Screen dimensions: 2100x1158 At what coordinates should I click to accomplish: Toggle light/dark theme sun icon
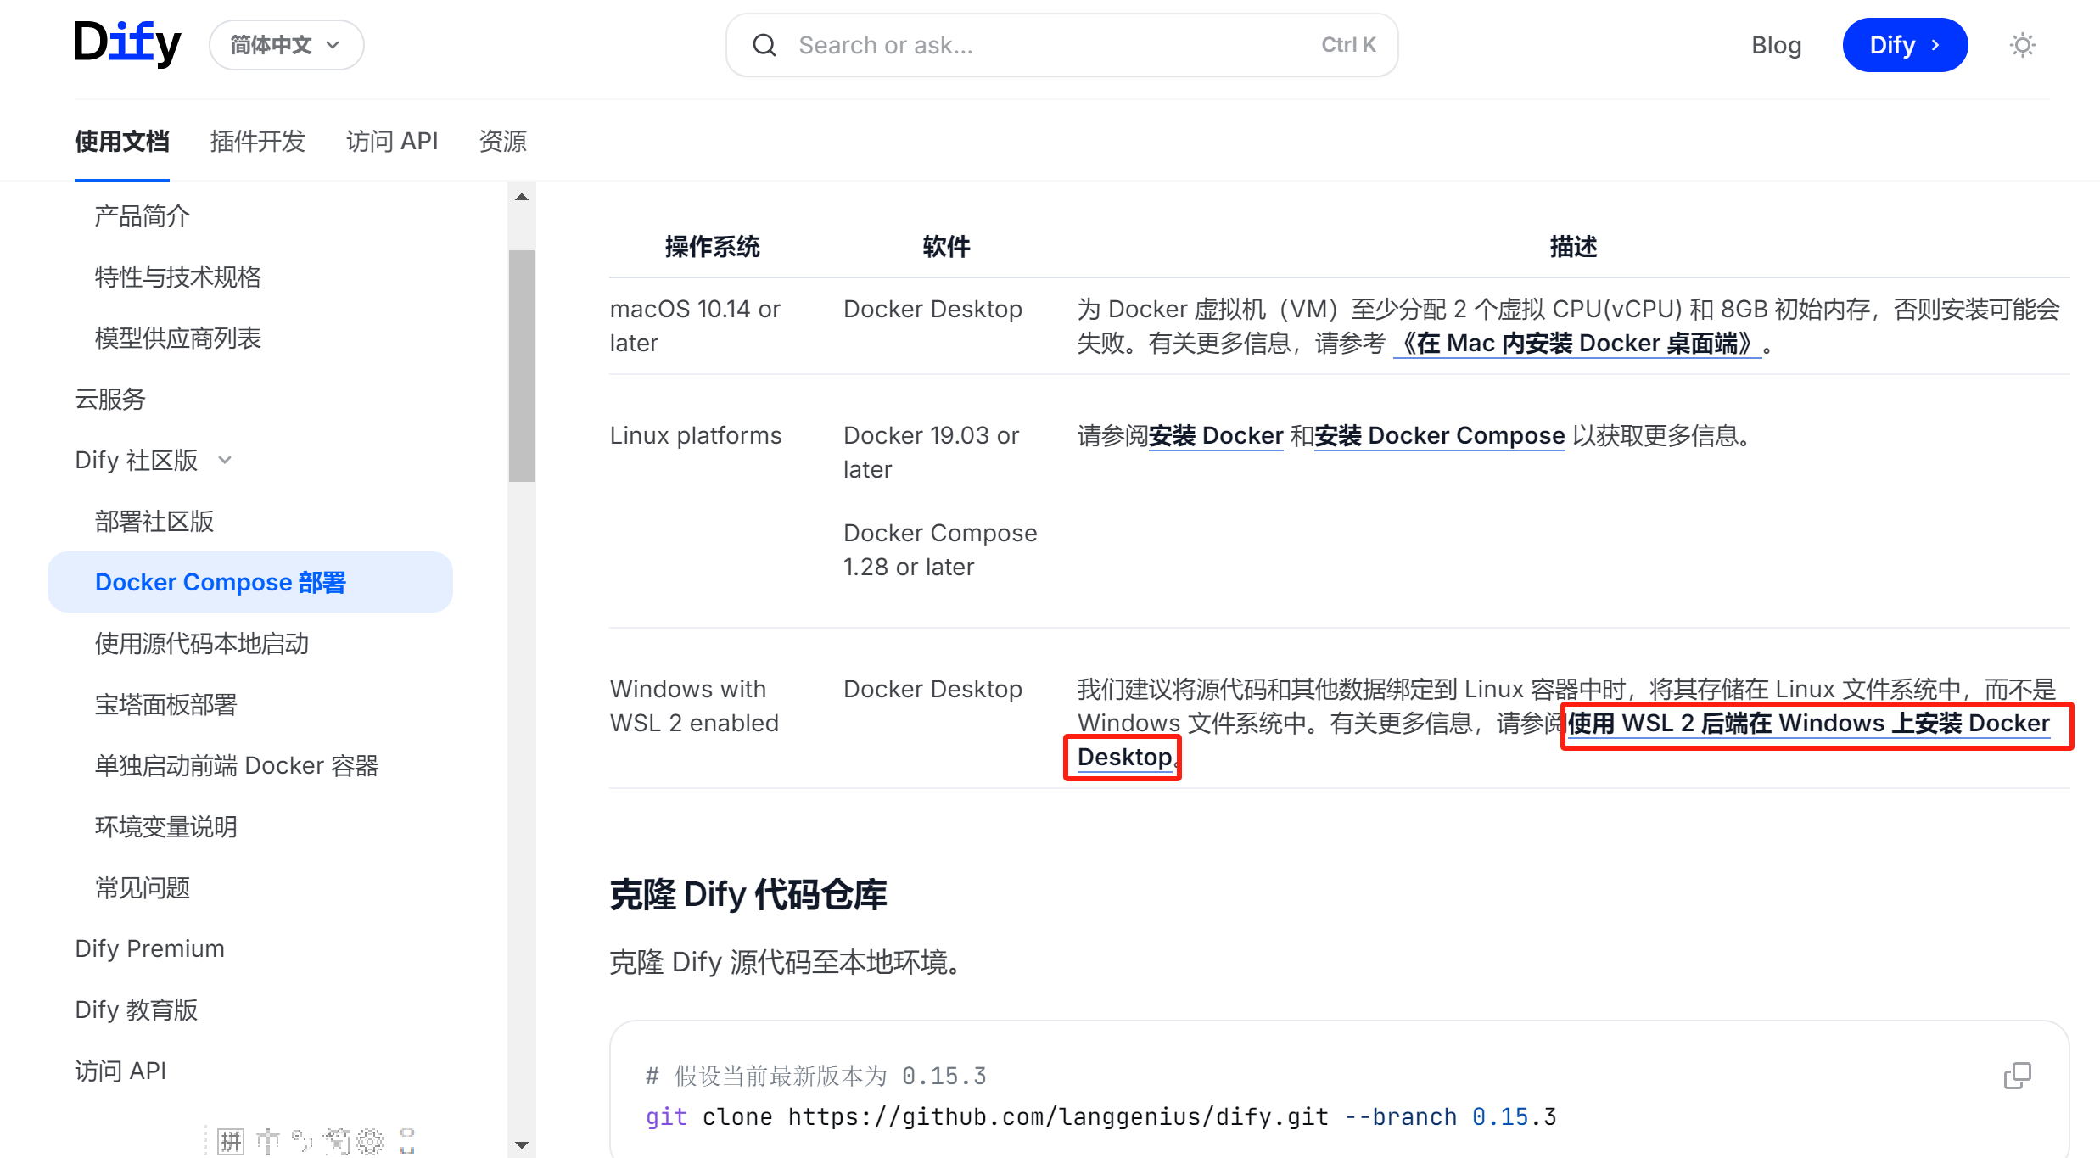2022,45
